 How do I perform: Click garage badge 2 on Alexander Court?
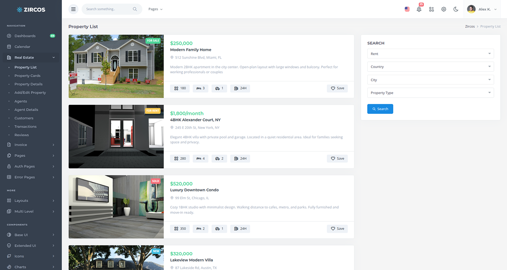click(x=219, y=159)
